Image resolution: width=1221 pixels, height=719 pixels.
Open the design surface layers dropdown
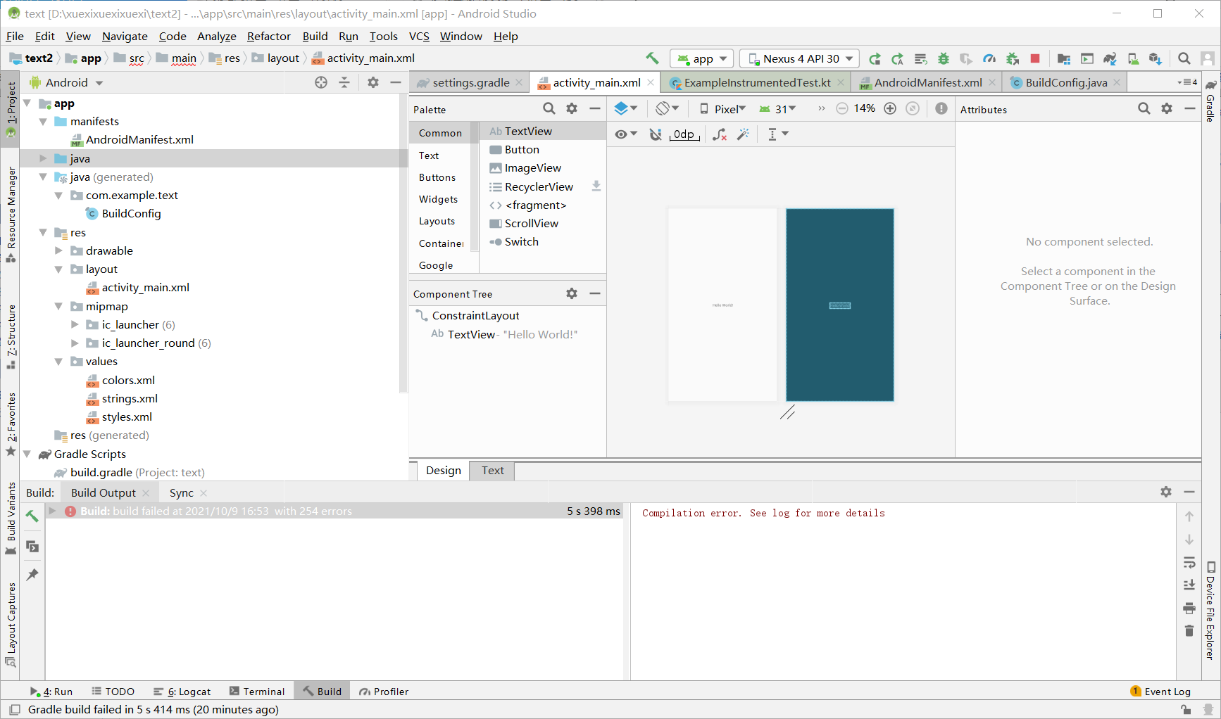point(626,108)
